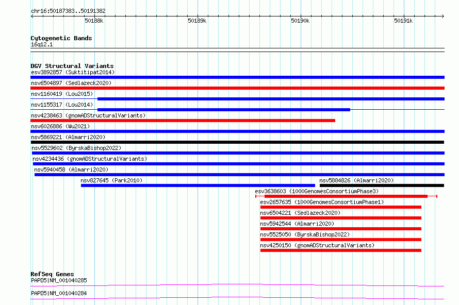Viewport: 459px width, 305px height.
Task: Open nsv5942544 (Almarri2020) variant label
Action: click(x=297, y=224)
